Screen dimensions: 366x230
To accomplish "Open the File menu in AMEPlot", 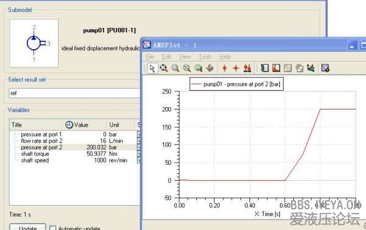I will click(x=150, y=57).
